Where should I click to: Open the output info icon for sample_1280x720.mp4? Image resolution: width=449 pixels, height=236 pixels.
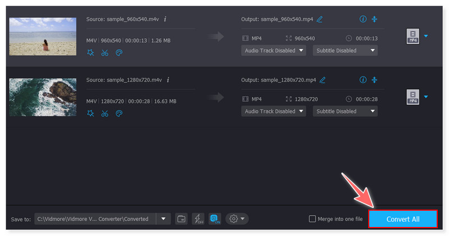[363, 80]
